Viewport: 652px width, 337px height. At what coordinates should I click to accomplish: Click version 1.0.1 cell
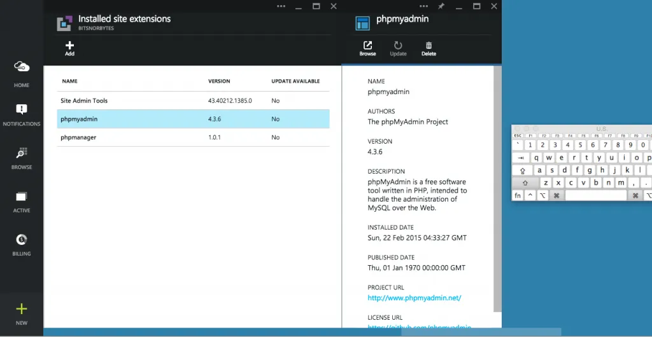pyautogui.click(x=215, y=137)
